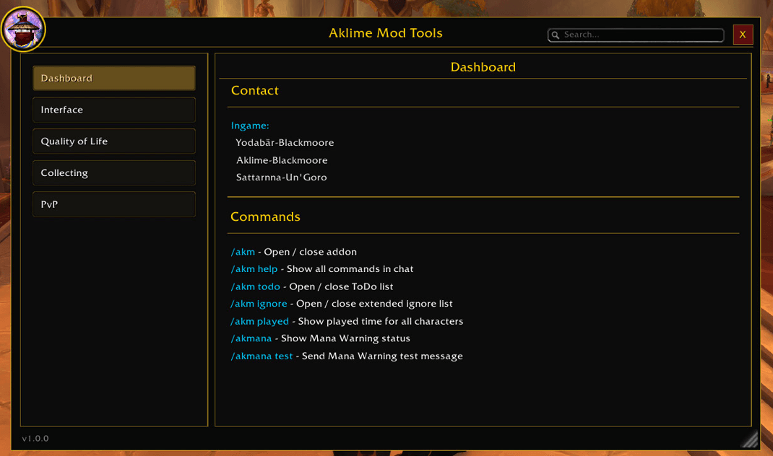Viewport: 773px width, 456px height.
Task: Focus the Search input field
Action: pyautogui.click(x=636, y=35)
